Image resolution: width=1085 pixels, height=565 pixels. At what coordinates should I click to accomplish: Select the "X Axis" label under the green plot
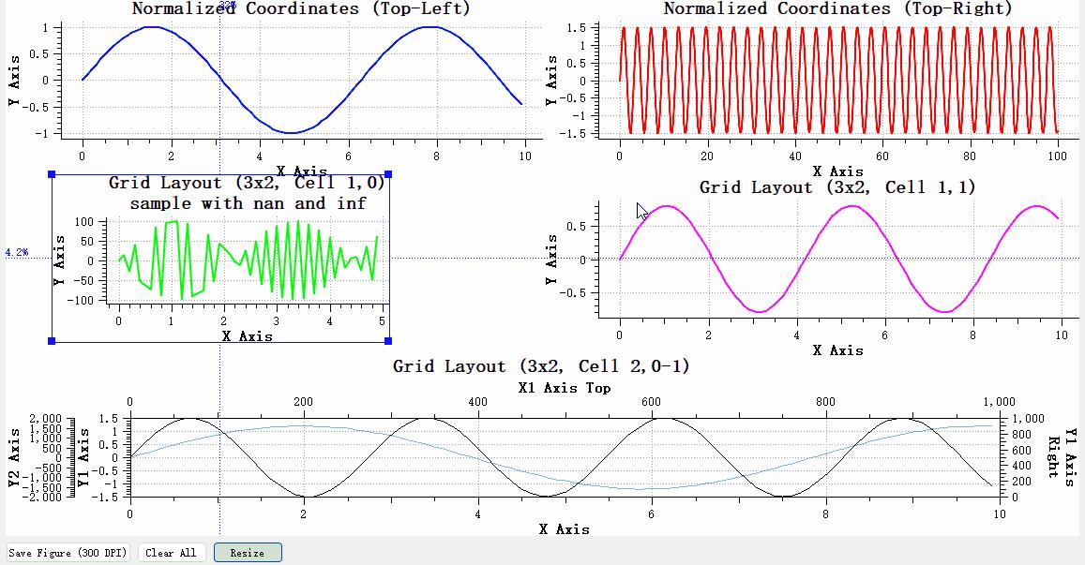[x=247, y=336]
